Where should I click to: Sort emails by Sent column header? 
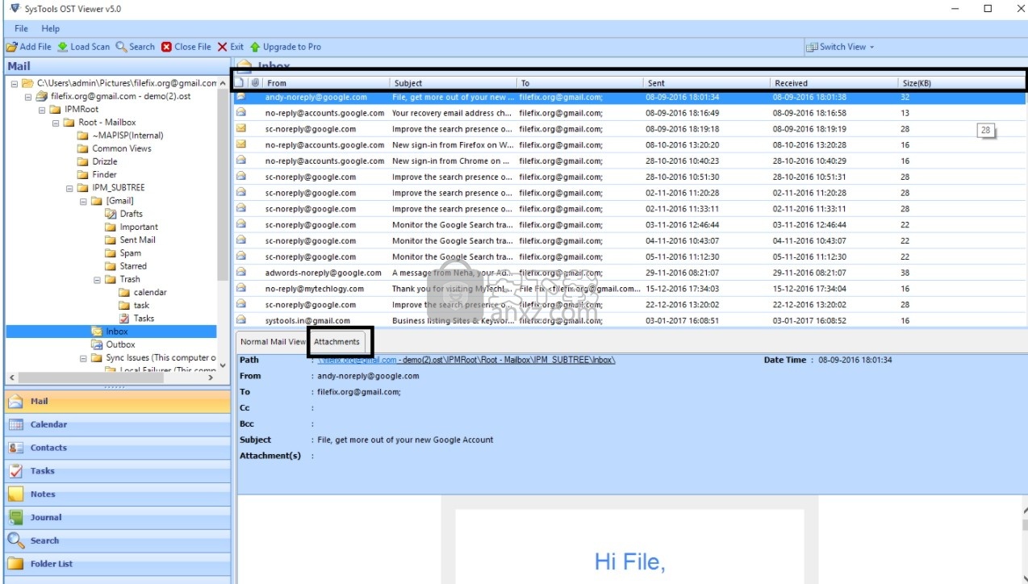pyautogui.click(x=707, y=82)
